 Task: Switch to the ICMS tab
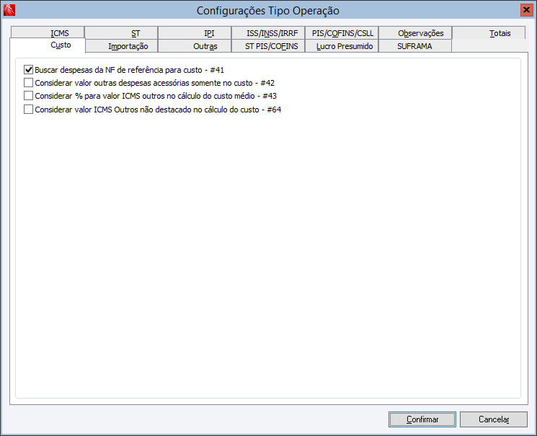tap(48, 33)
